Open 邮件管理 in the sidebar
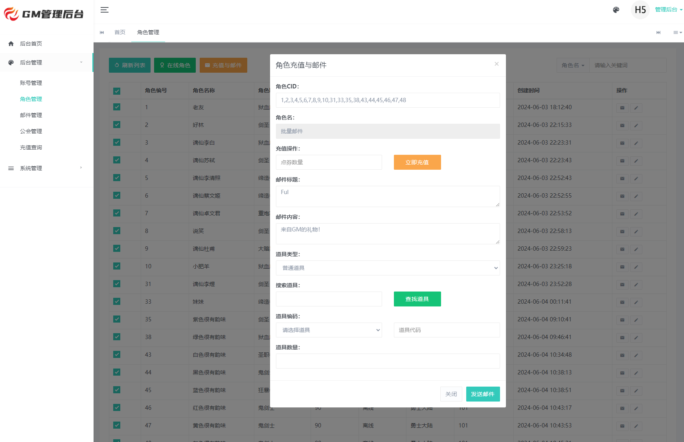 [31, 115]
